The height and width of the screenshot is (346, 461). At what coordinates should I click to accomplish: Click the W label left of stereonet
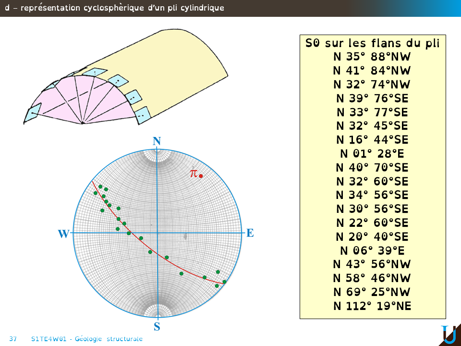tap(63, 234)
